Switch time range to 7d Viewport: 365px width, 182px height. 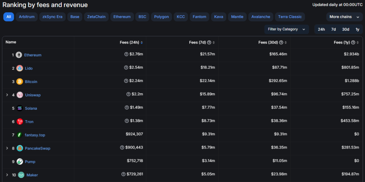(333, 29)
